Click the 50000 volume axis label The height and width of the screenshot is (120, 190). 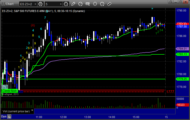[x=180, y=99]
